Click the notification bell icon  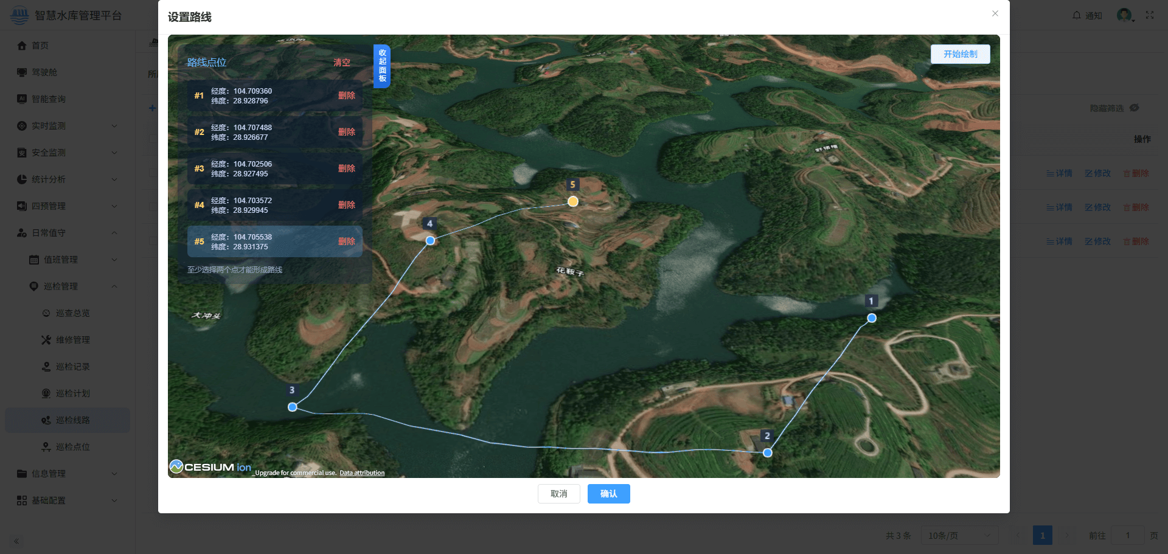pyautogui.click(x=1077, y=15)
